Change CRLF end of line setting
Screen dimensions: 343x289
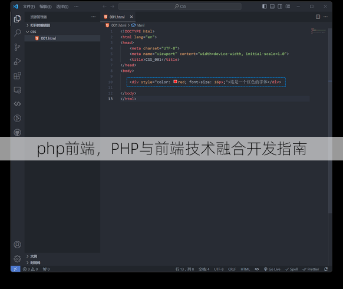232,269
